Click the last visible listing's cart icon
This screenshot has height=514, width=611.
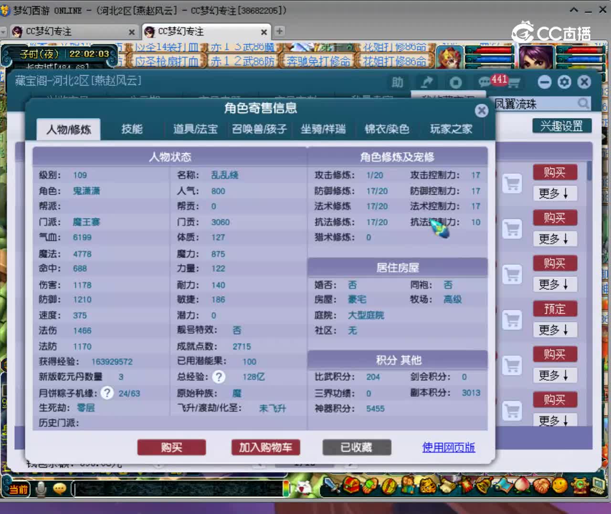point(512,411)
